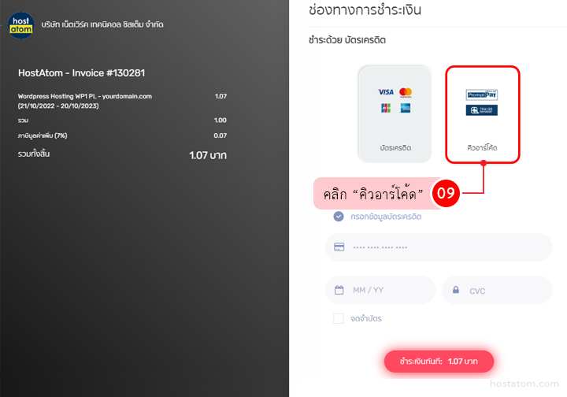
Task: Click the HostAtom Invoice #130281 title
Action: (81, 73)
